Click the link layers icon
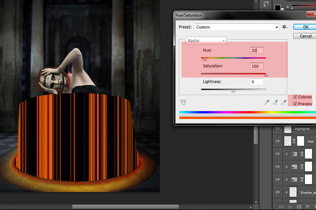The image size is (316, 210). pos(281,207)
